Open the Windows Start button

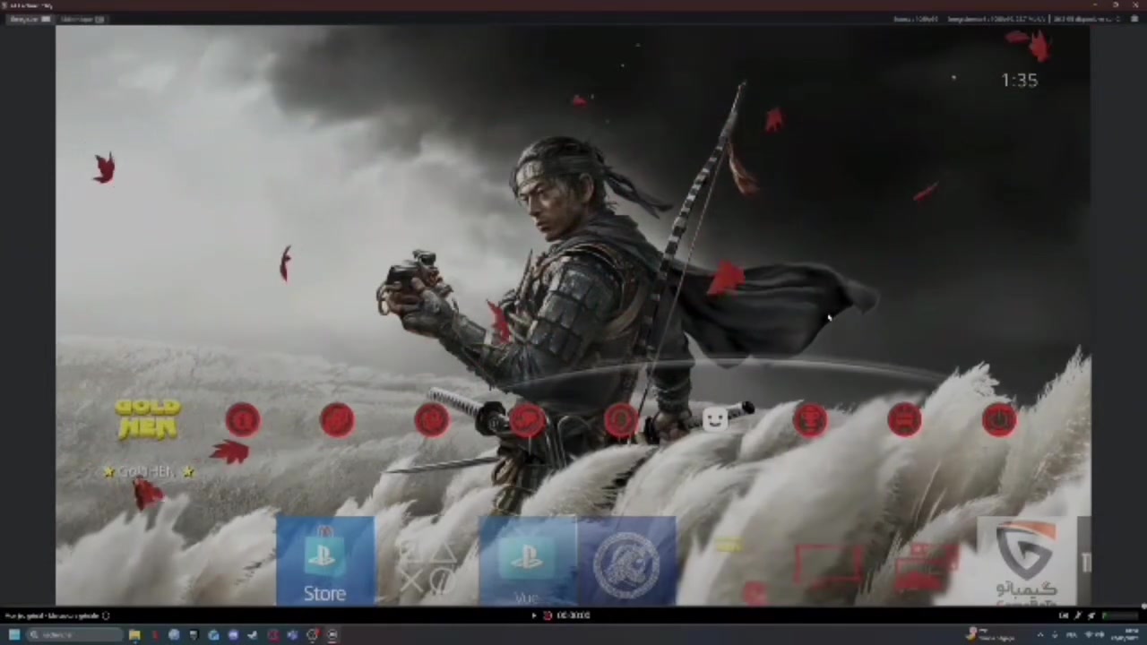(x=14, y=635)
